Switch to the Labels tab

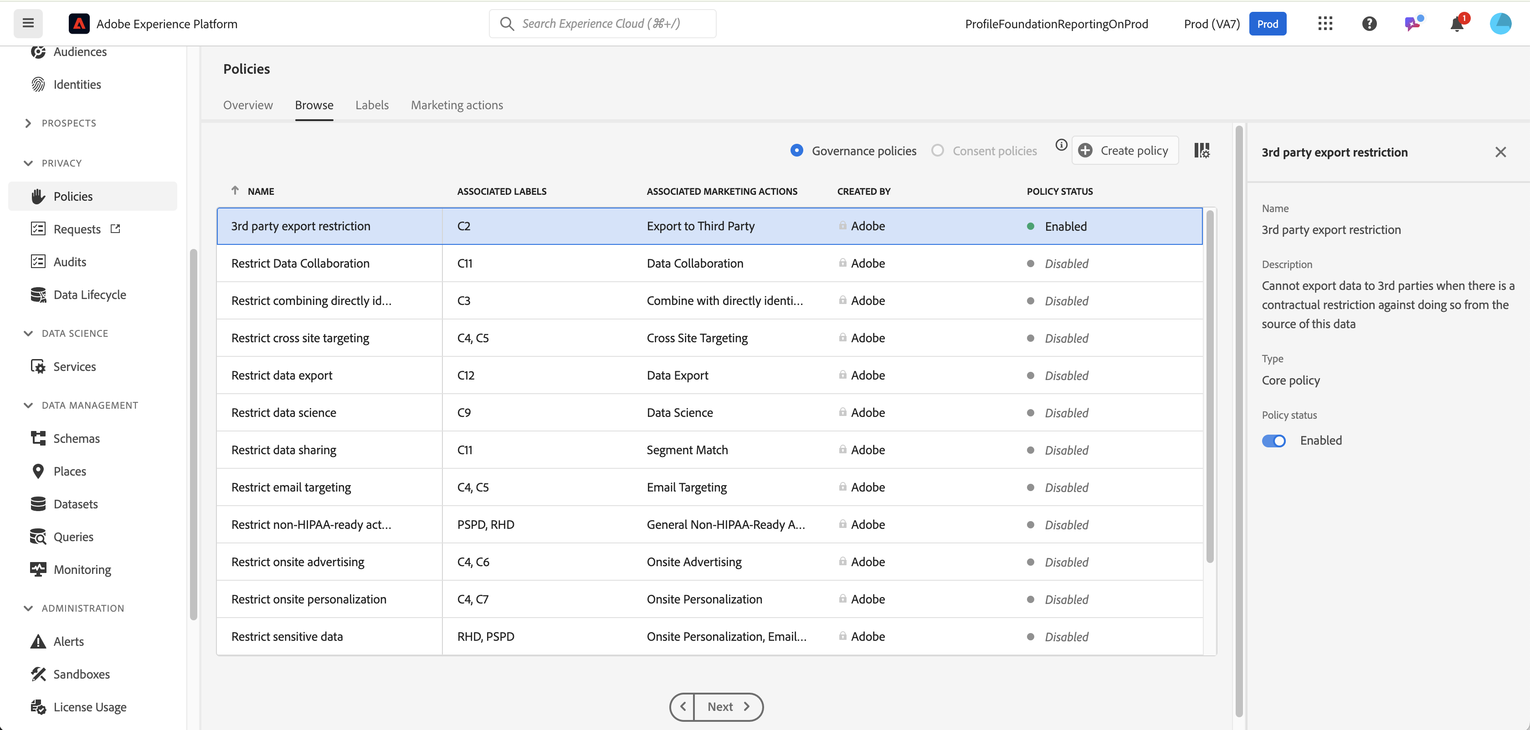tap(372, 105)
